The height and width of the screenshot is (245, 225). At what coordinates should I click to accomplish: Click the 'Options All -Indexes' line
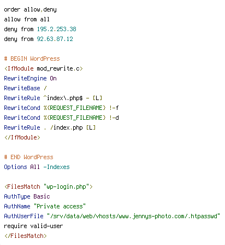pyautogui.click(x=37, y=167)
